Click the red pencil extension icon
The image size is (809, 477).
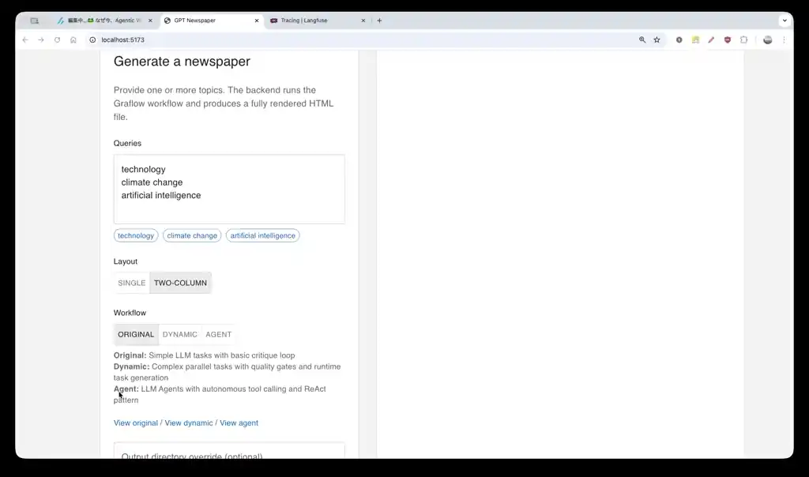[x=712, y=39]
